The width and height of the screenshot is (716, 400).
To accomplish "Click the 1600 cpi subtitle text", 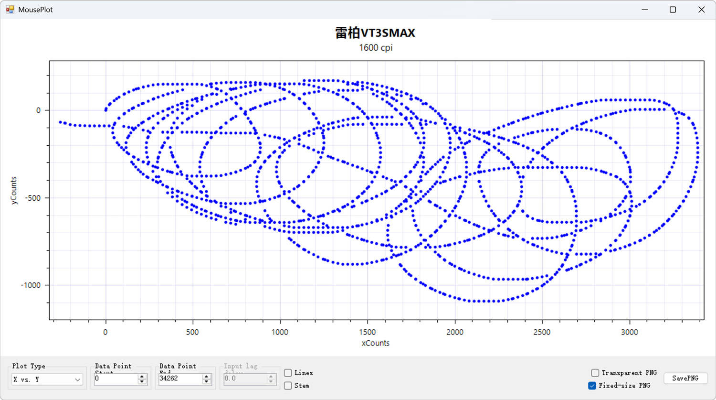I will point(376,48).
